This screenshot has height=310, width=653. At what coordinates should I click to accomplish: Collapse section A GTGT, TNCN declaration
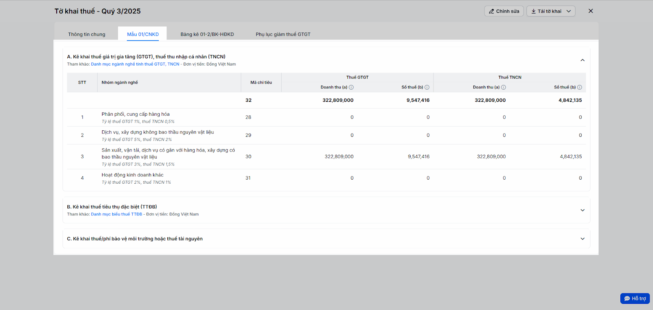point(582,60)
